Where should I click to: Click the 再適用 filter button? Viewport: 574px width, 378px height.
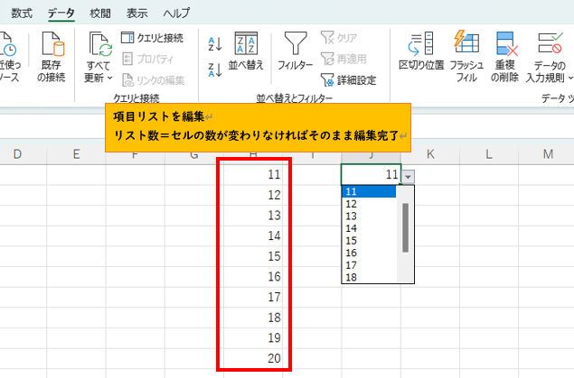[x=343, y=59]
